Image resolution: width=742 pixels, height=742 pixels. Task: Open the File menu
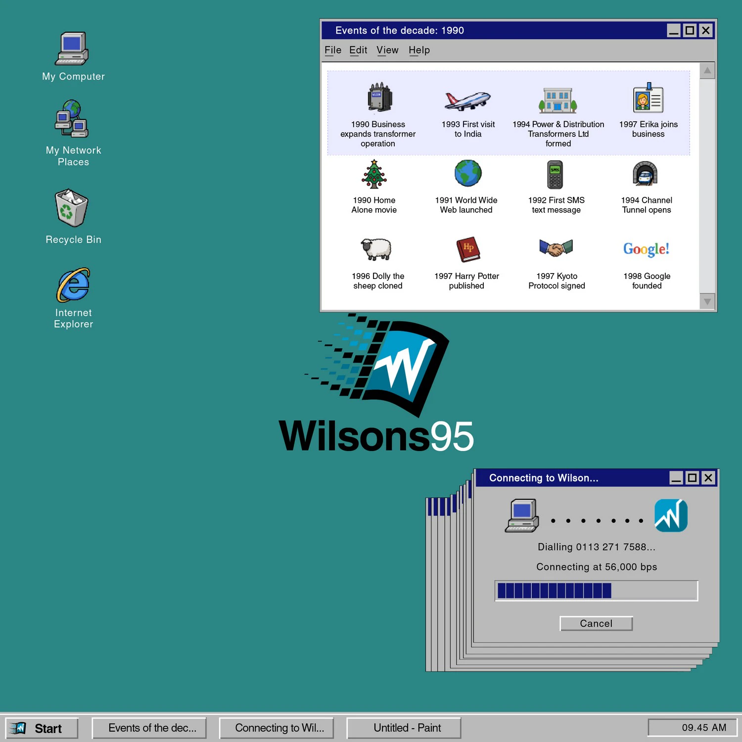[x=333, y=50]
